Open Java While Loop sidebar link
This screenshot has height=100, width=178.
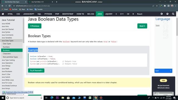pos(8,80)
